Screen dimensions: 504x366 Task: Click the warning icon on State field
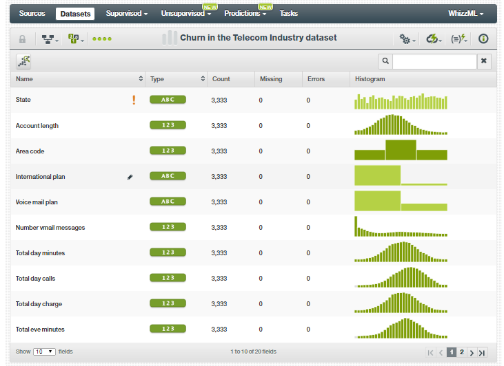pyautogui.click(x=134, y=100)
